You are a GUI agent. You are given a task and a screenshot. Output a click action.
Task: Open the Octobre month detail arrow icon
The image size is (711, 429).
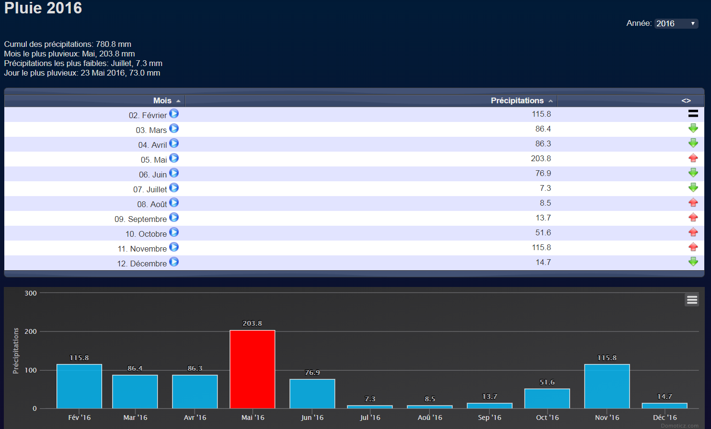[x=174, y=232]
